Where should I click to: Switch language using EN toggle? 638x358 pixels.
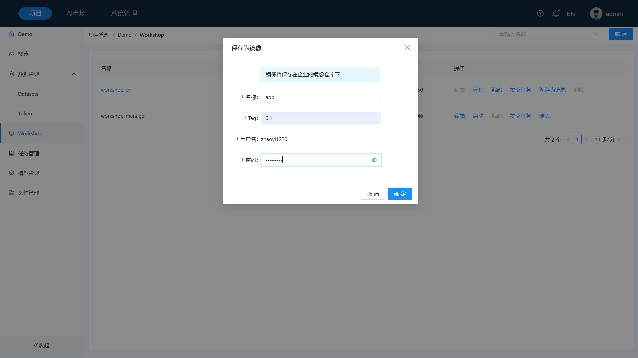570,14
